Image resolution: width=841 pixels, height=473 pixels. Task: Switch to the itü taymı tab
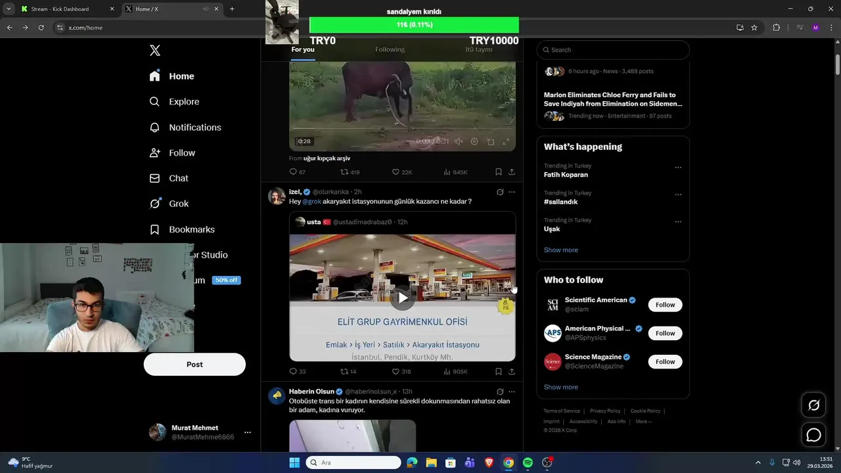(479, 50)
